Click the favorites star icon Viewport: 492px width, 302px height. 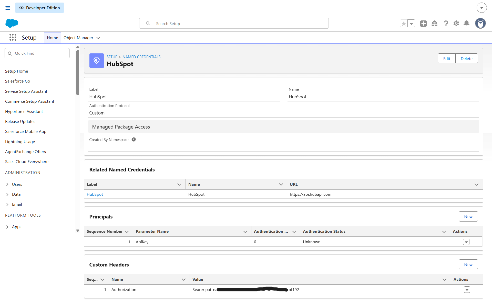(404, 24)
